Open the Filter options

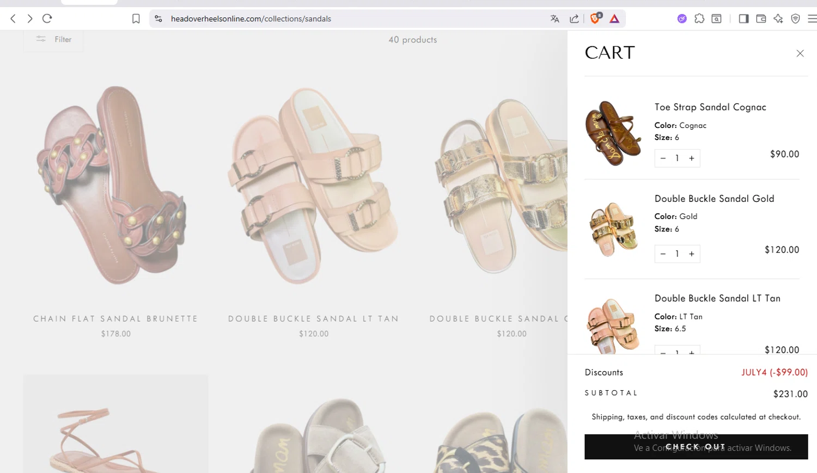pos(53,40)
